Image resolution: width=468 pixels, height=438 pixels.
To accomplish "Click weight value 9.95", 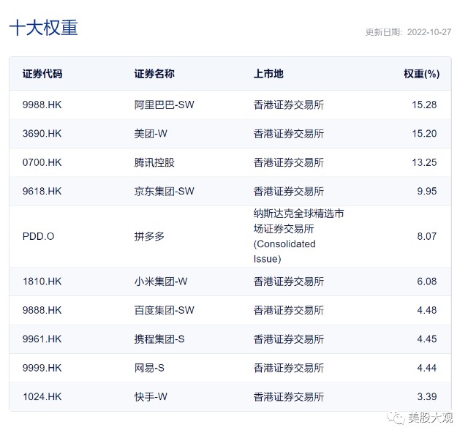I will [427, 191].
